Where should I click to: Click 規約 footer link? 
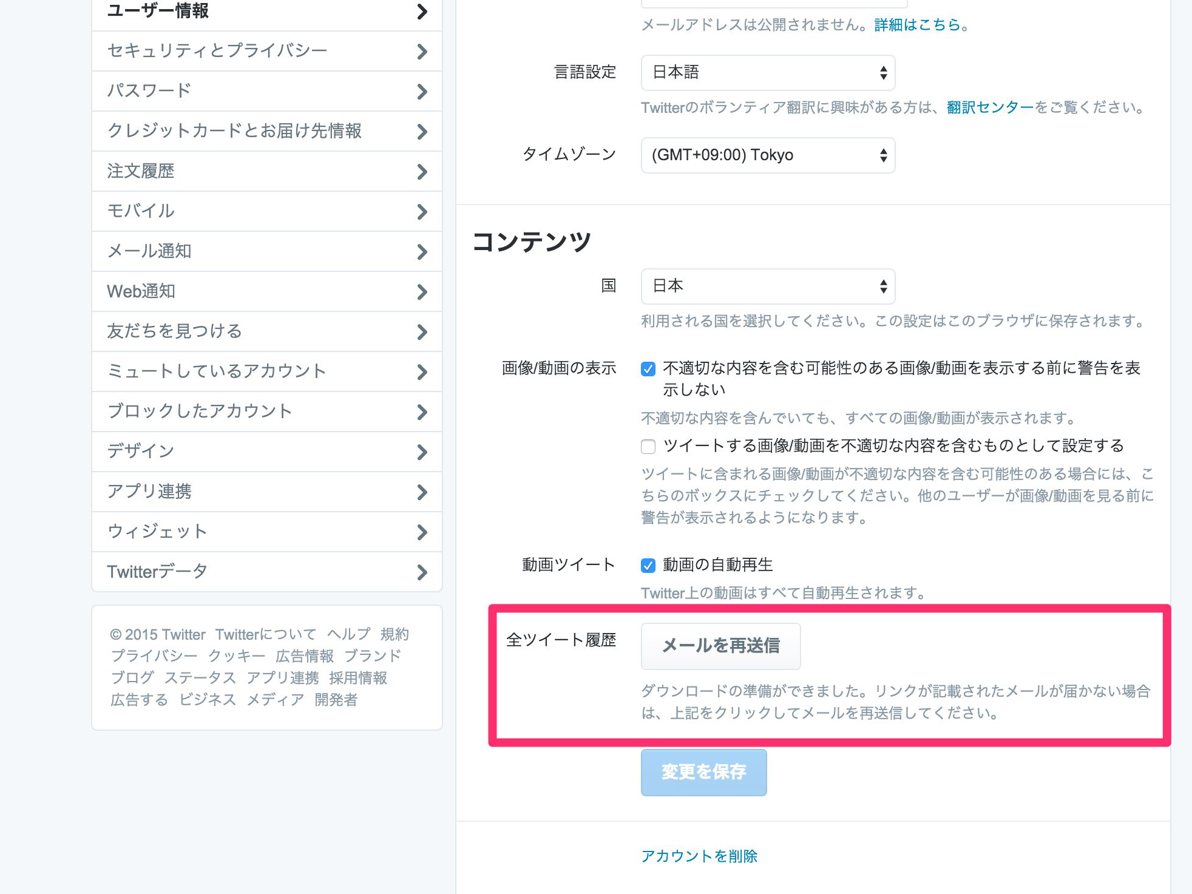pos(395,634)
